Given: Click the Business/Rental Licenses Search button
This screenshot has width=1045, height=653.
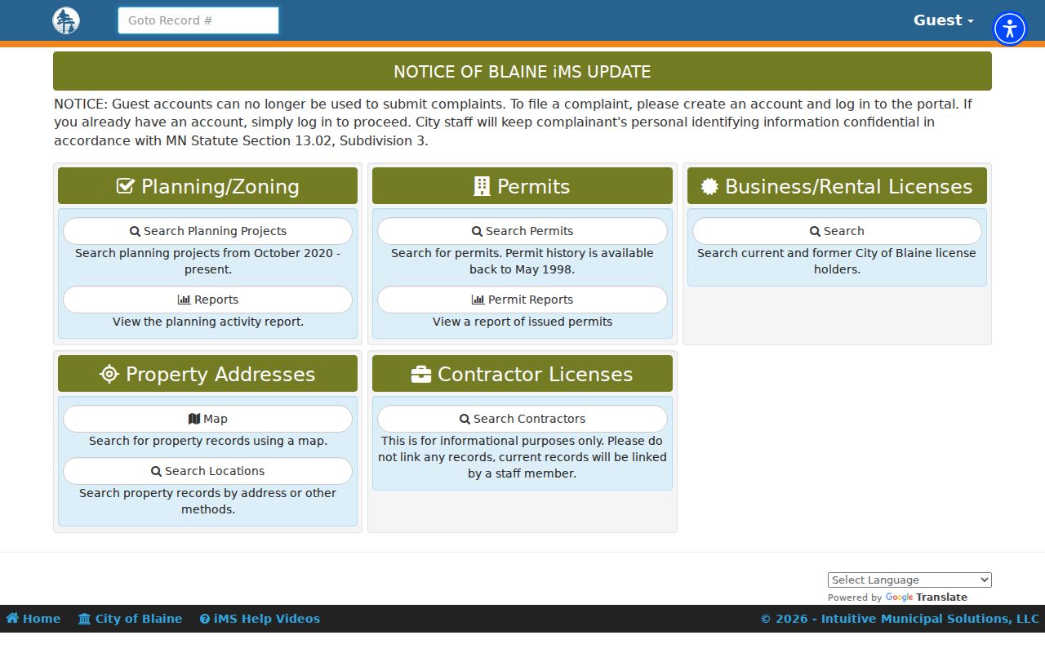Looking at the screenshot, I should click(837, 231).
